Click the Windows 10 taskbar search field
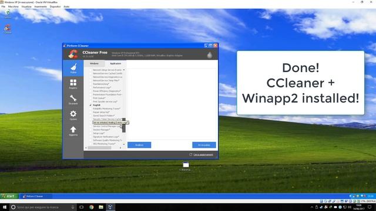376x211 pixels. click(43, 207)
